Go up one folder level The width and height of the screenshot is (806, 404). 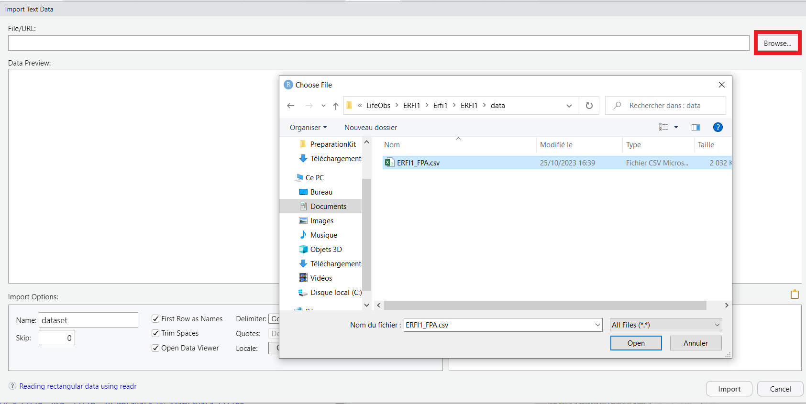[336, 106]
